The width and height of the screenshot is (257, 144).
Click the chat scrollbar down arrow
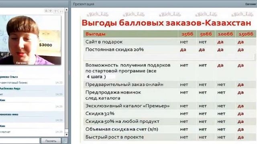[67, 134]
